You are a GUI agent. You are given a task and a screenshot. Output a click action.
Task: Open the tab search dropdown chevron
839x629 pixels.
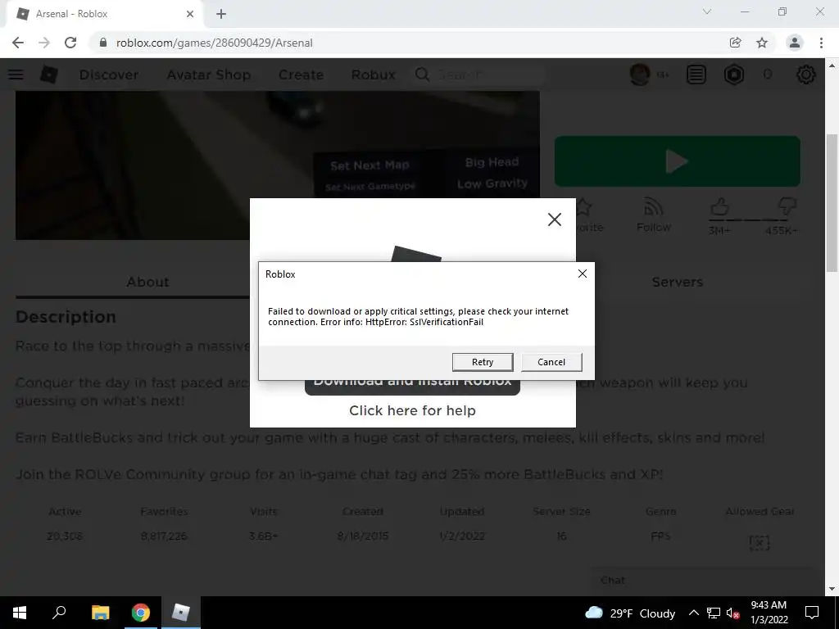tap(707, 11)
